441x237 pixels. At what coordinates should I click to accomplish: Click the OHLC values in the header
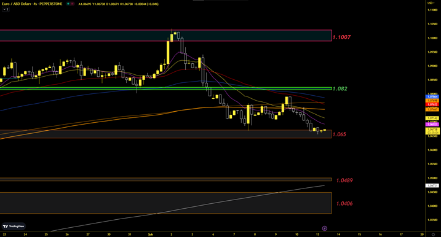118,4
